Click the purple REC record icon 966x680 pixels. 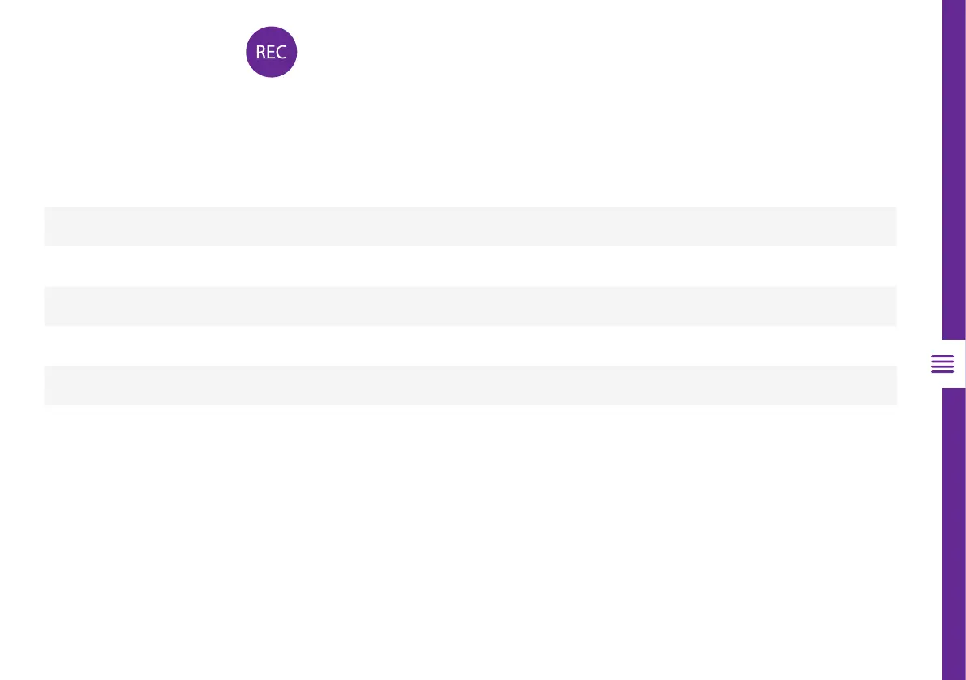tap(272, 52)
